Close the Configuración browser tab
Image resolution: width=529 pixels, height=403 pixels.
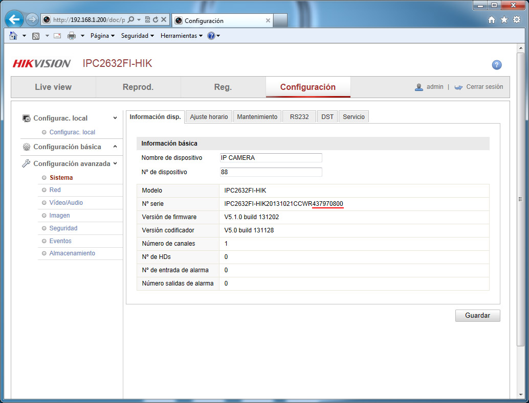(268, 20)
